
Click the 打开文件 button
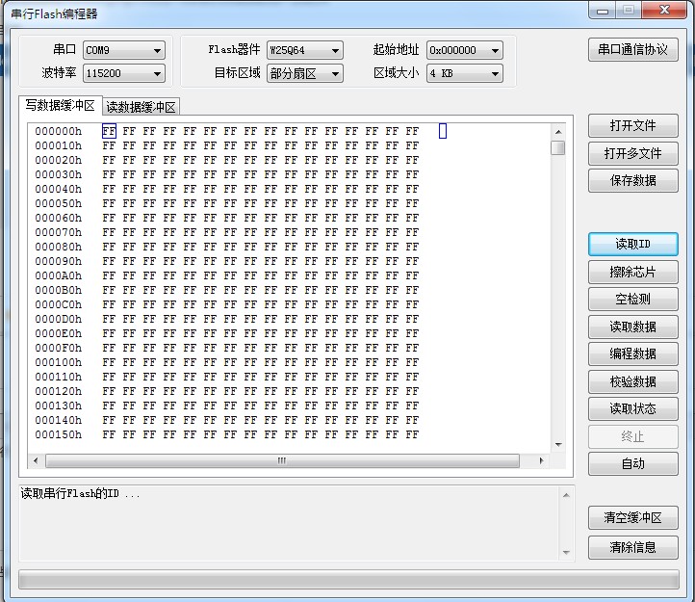[633, 126]
